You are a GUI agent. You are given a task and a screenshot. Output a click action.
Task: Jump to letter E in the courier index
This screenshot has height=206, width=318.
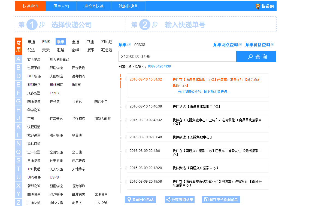tap(19, 84)
